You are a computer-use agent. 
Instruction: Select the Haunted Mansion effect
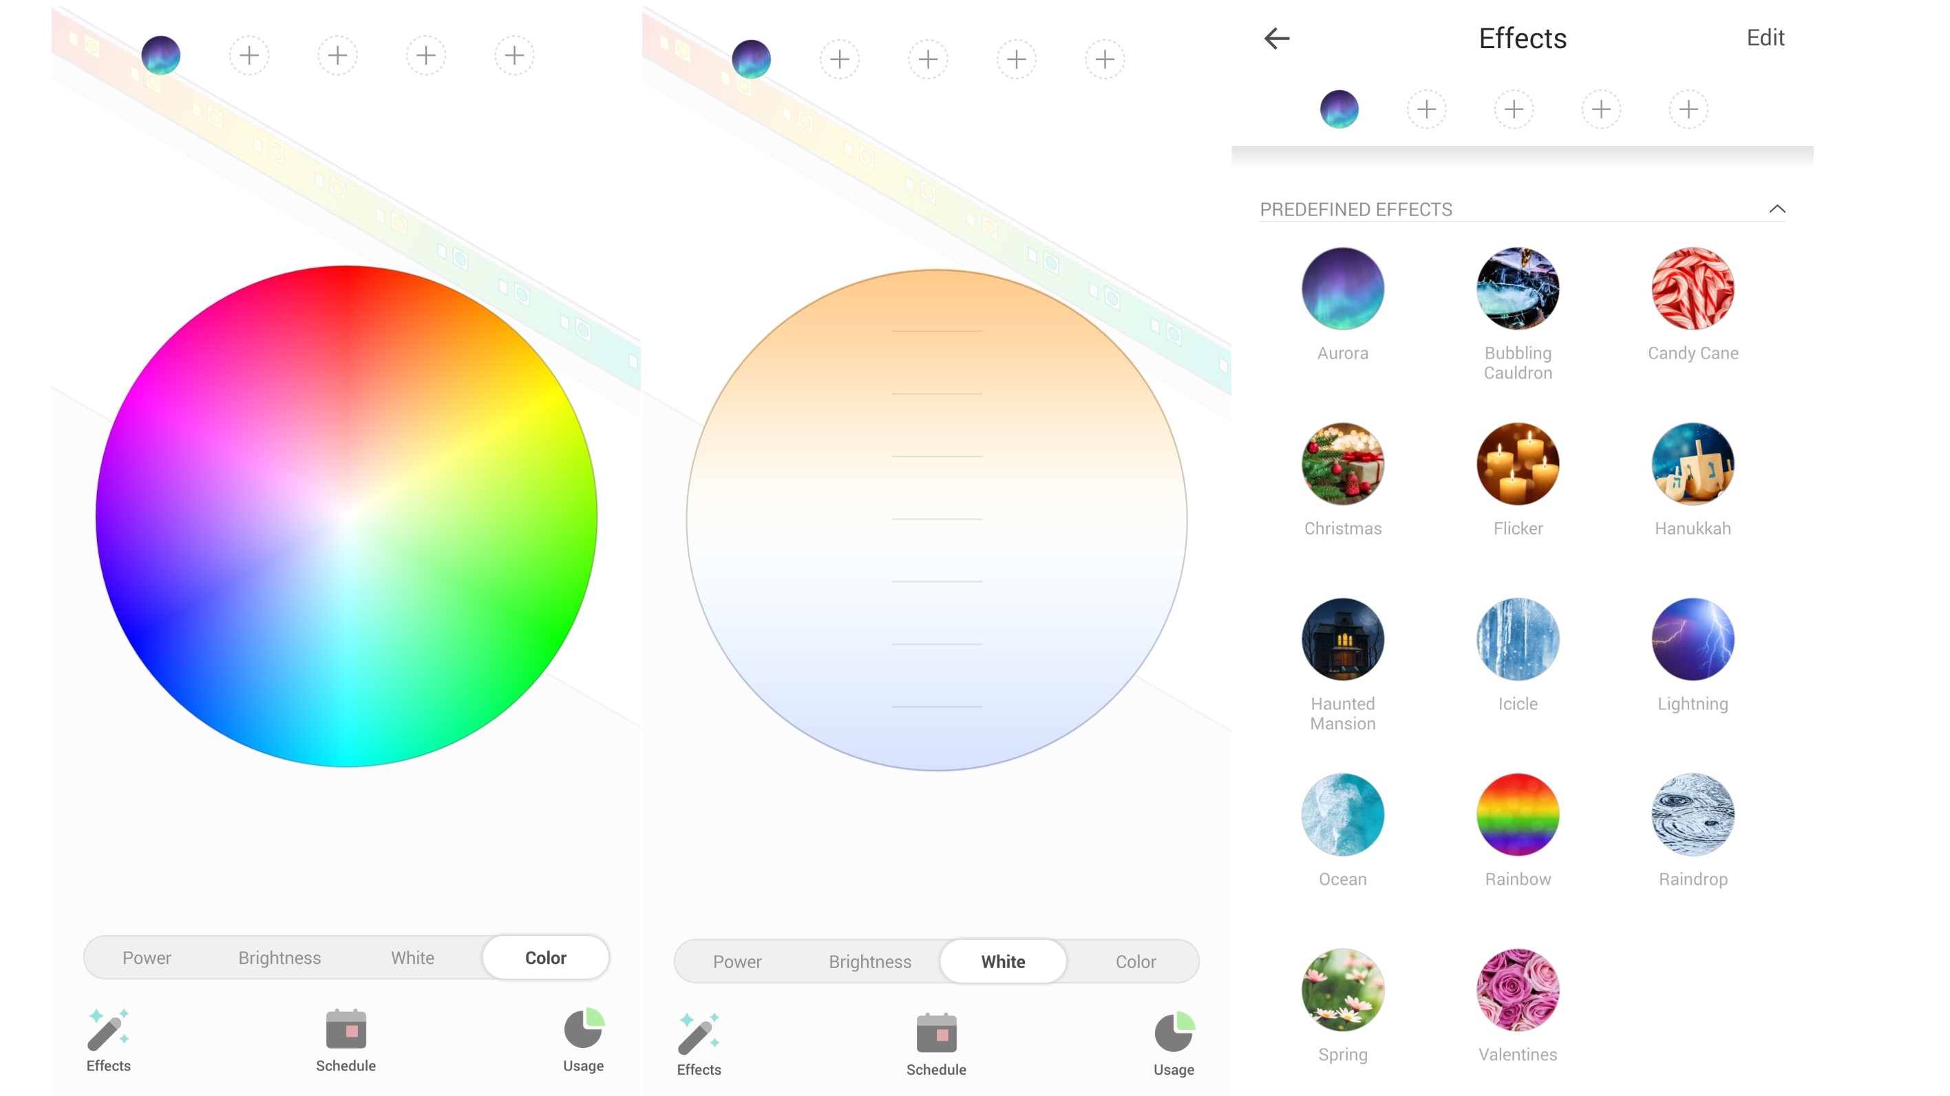pyautogui.click(x=1342, y=640)
